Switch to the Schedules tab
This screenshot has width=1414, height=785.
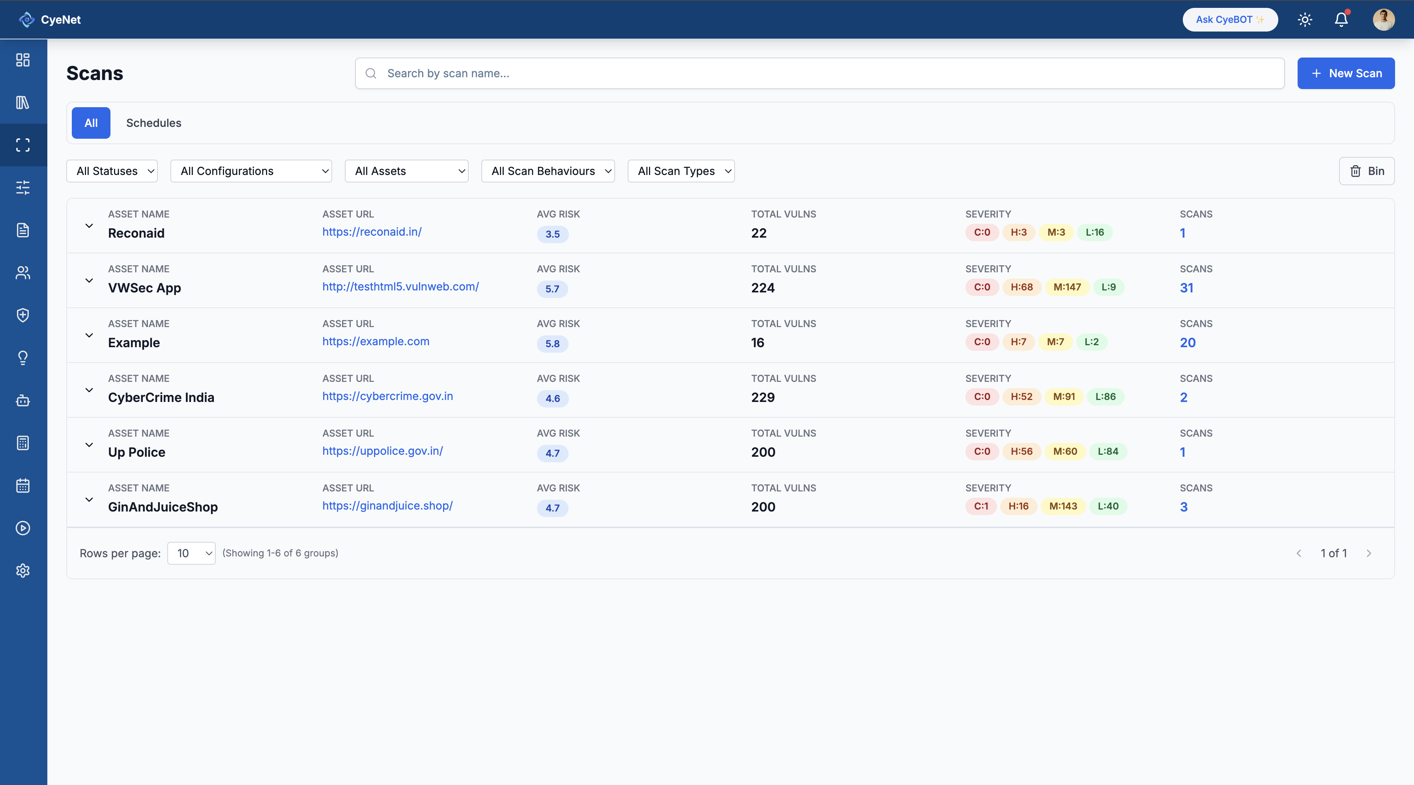153,123
